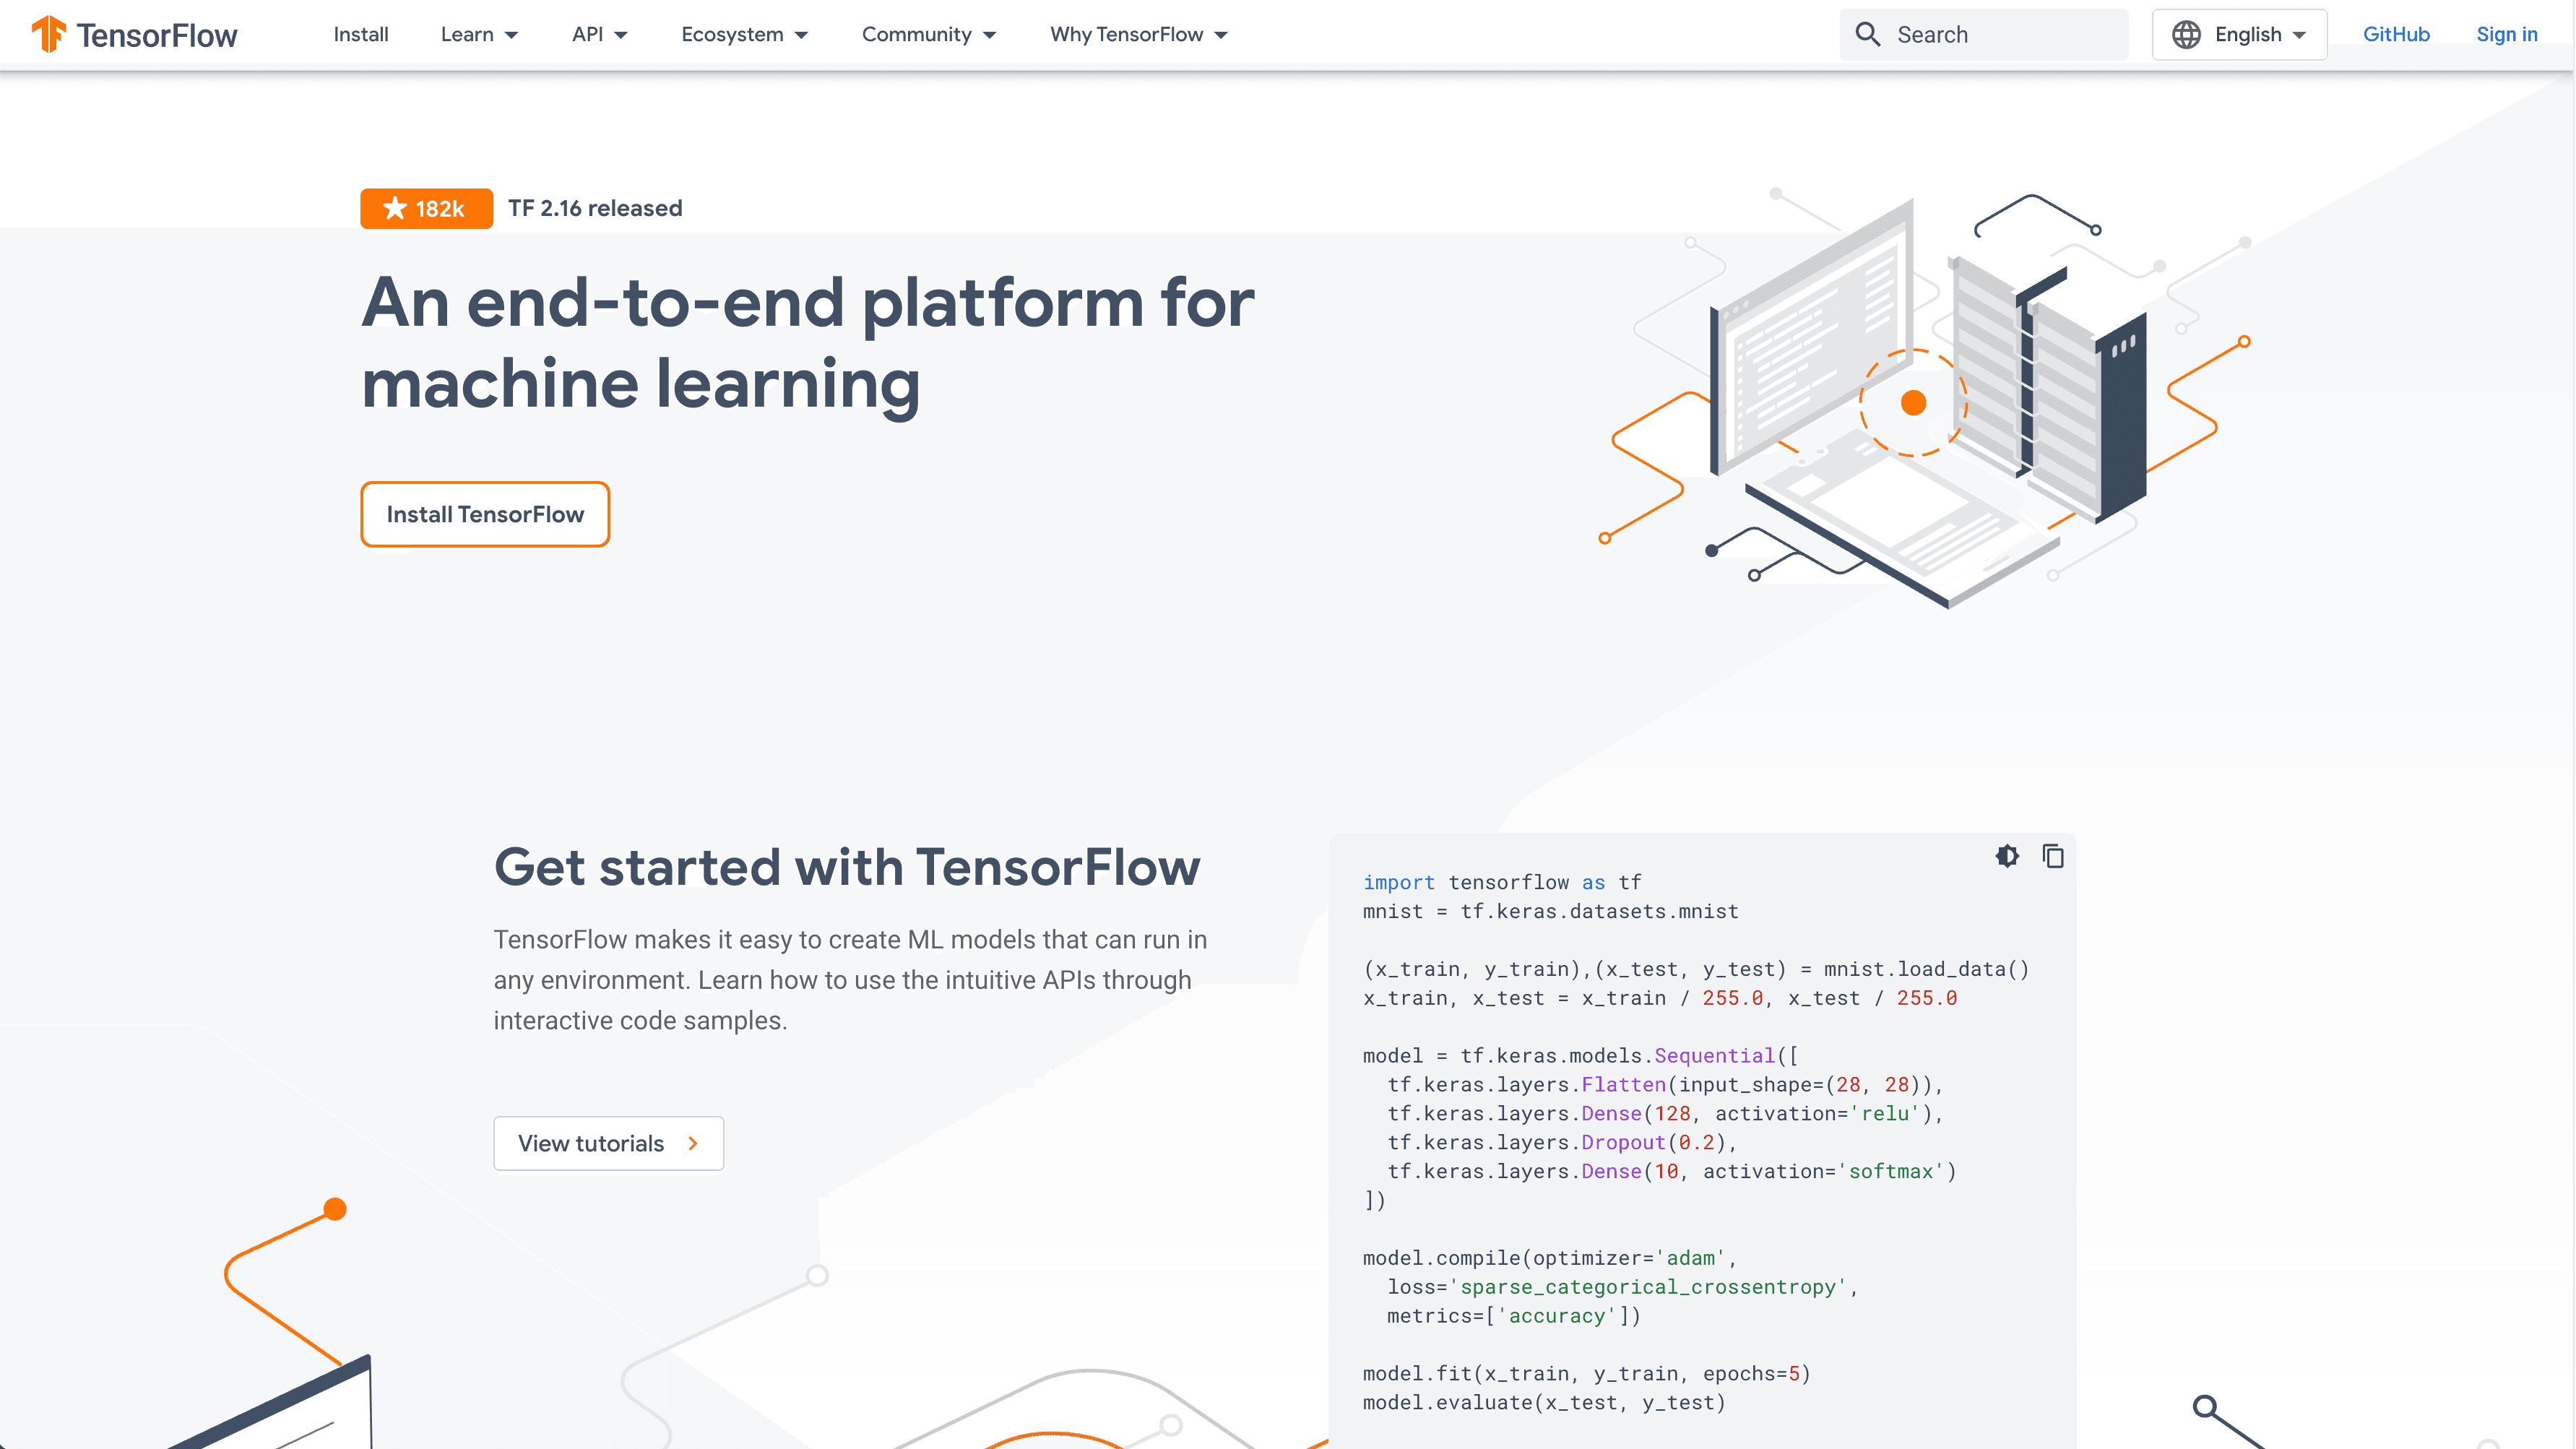Open the Why TensorFlow dropdown
Screen dimensions: 2576x1449
tap(1138, 34)
